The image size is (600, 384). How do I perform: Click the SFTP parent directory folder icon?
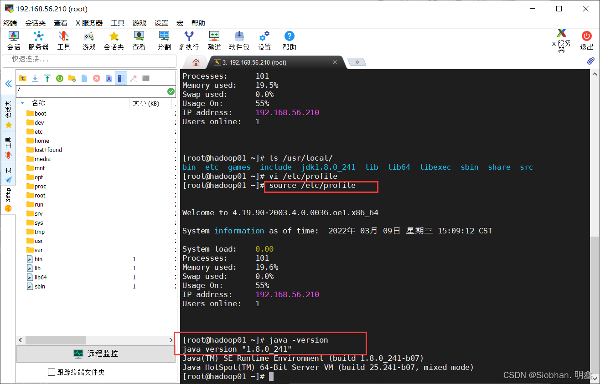(x=22, y=78)
